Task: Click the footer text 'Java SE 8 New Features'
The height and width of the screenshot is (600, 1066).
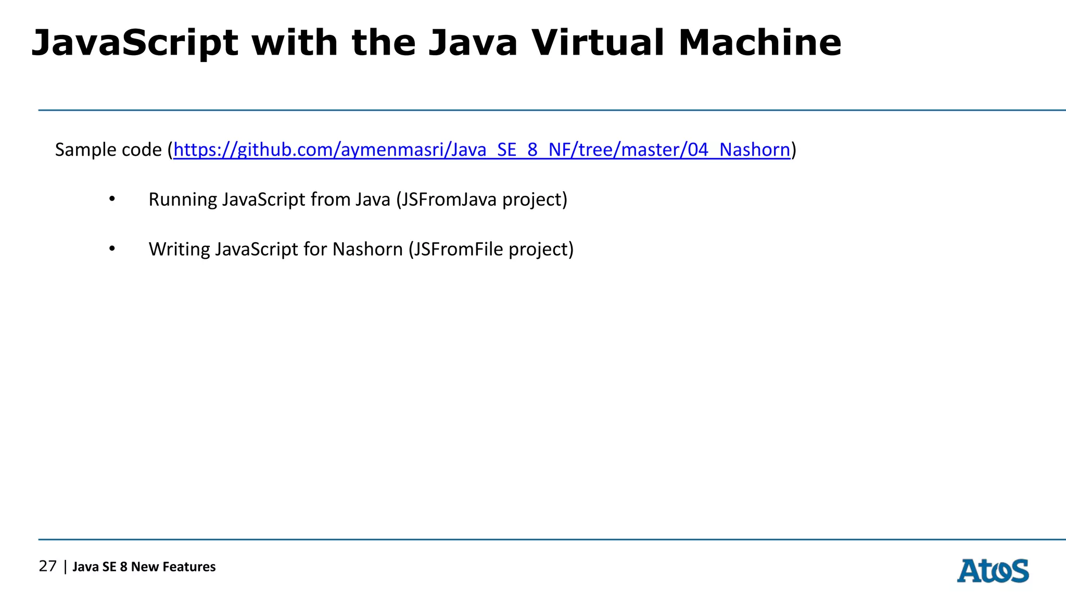Action: pyautogui.click(x=144, y=567)
